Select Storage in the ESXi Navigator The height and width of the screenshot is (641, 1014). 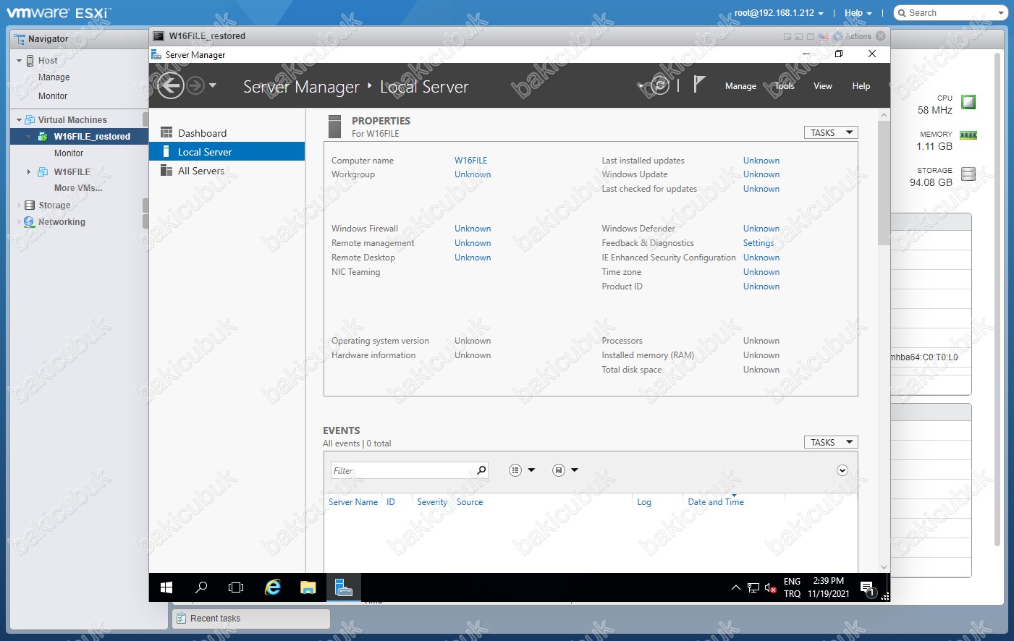tap(54, 205)
